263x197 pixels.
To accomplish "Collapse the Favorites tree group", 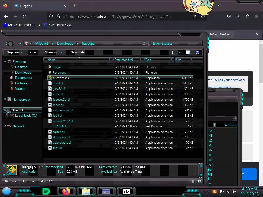I will coord(5,62).
